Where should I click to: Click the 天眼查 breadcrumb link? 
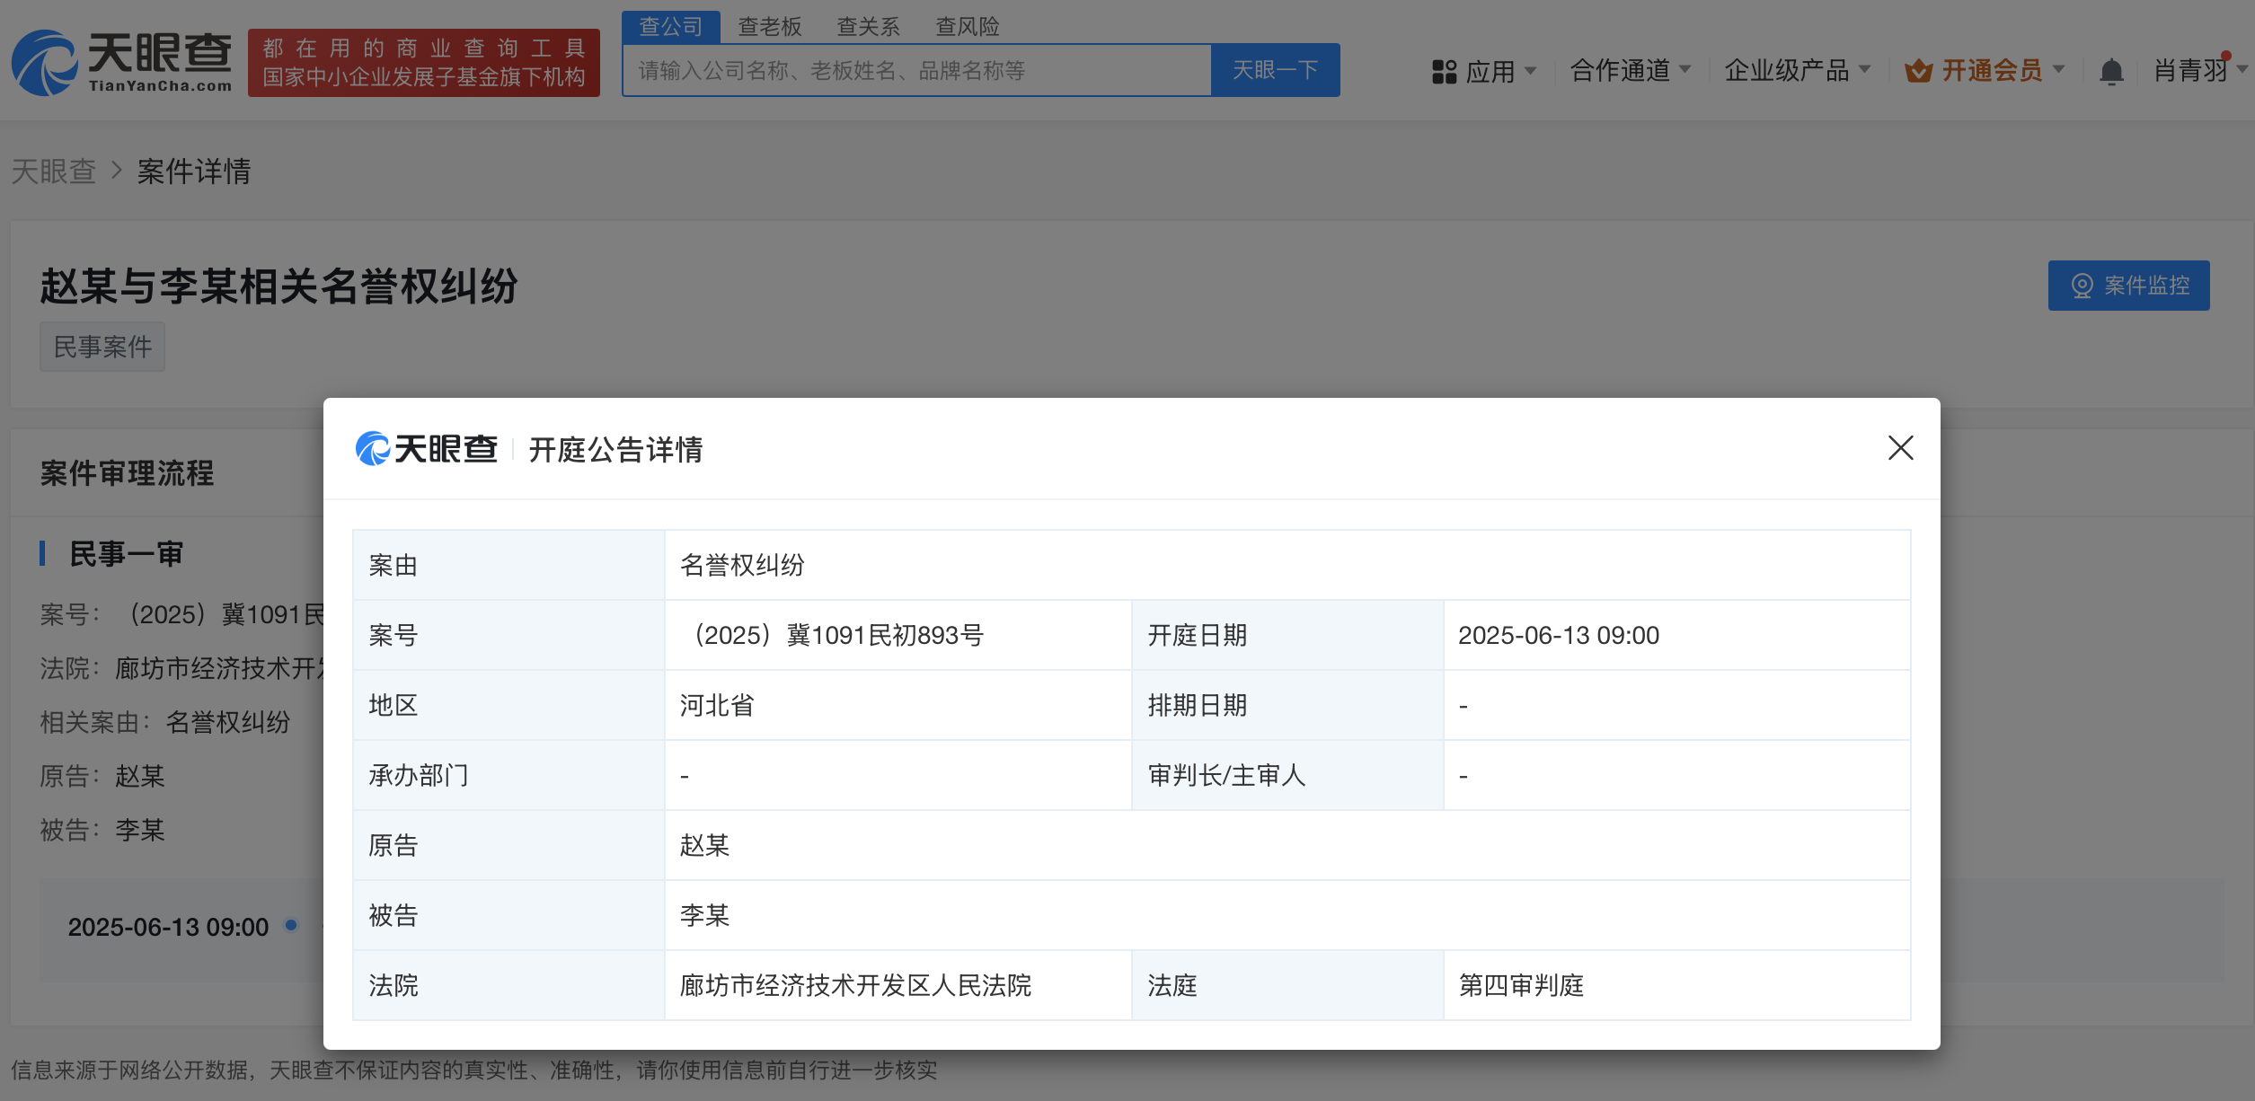(x=54, y=172)
